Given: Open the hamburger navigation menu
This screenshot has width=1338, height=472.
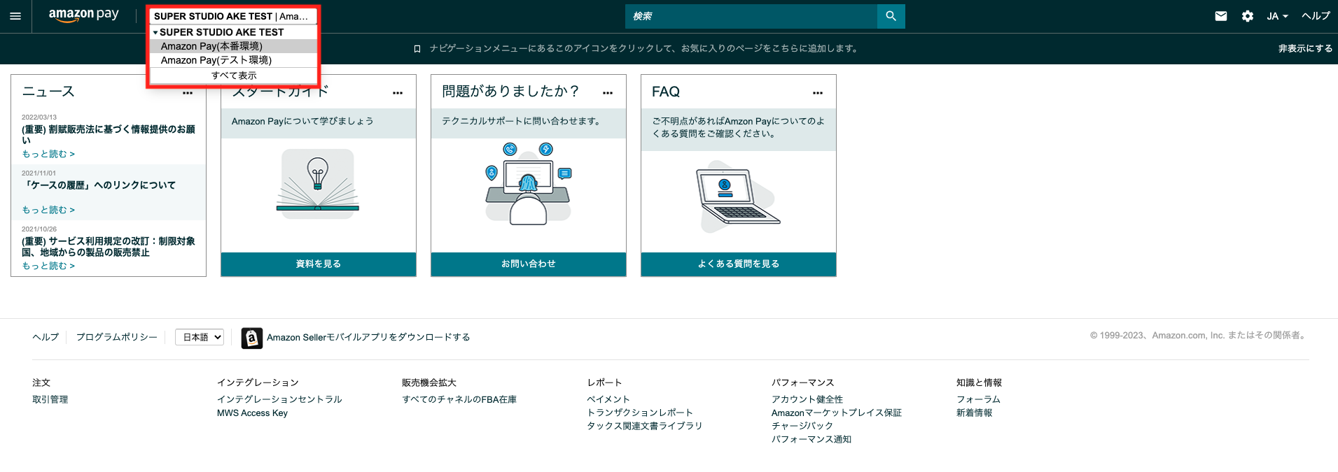Looking at the screenshot, I should click(x=15, y=16).
